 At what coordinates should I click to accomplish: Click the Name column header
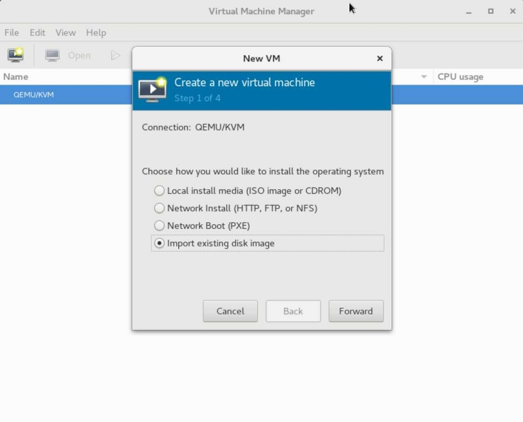[x=16, y=77]
